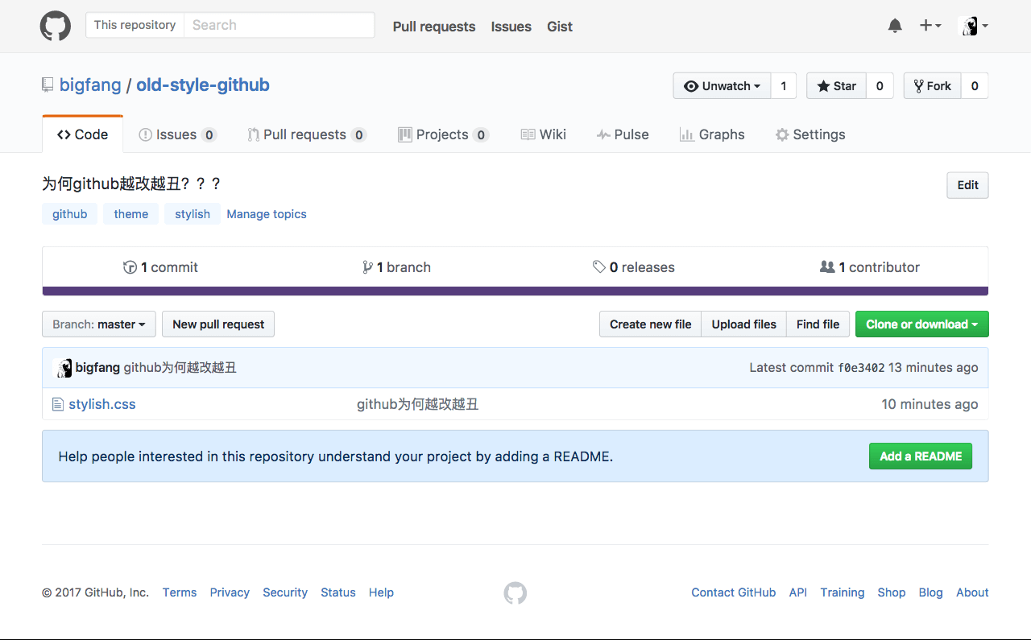This screenshot has height=640, width=1031.
Task: View the 1 commit history
Action: click(160, 267)
